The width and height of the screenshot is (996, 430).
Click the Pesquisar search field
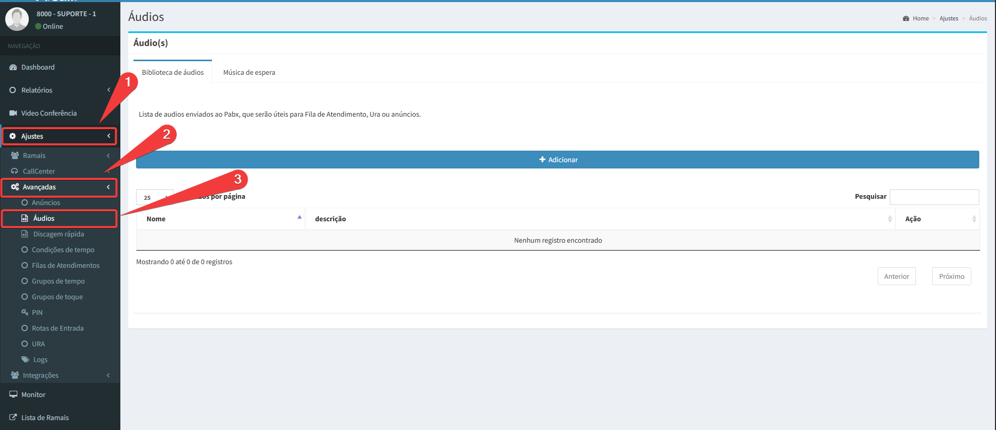pos(934,197)
